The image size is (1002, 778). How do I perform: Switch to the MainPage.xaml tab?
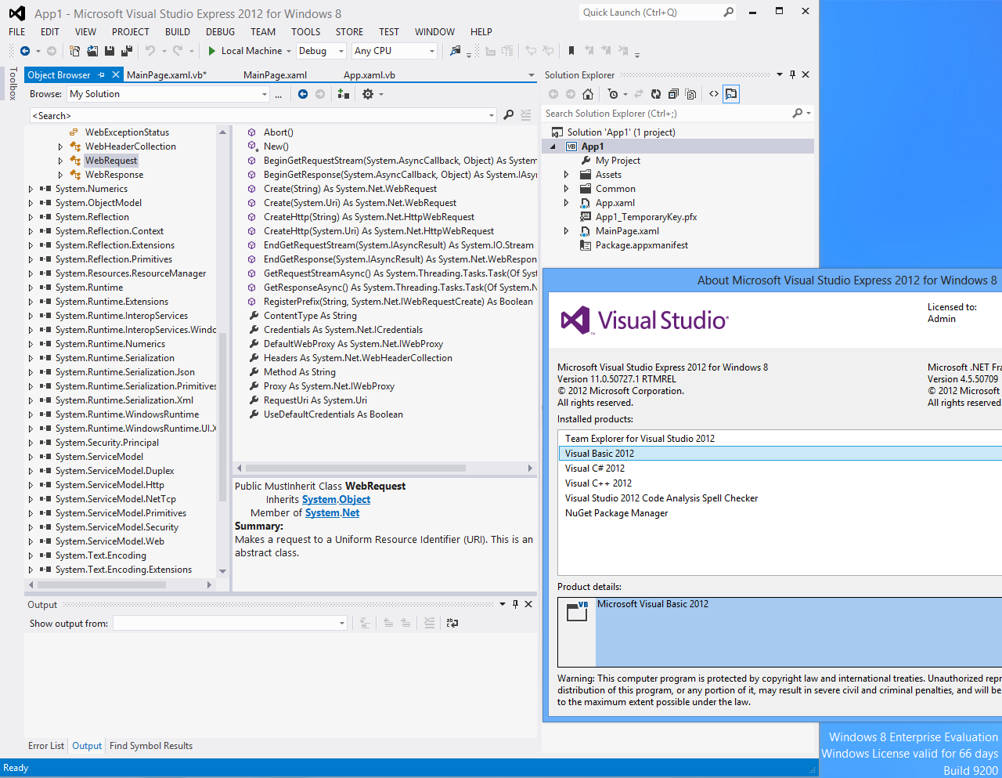(x=275, y=75)
